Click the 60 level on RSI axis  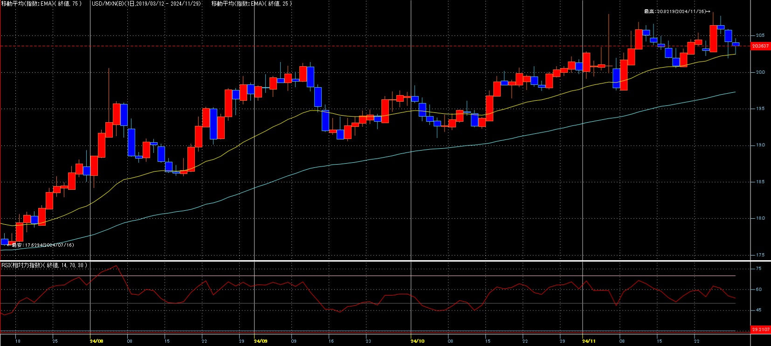pos(758,290)
